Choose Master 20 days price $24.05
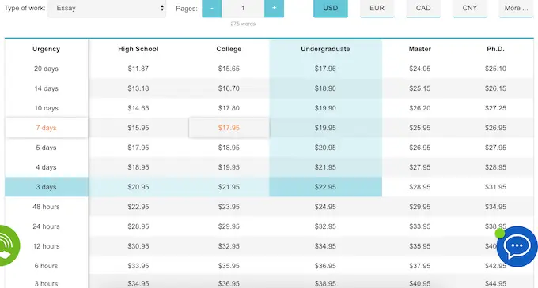 (419, 69)
